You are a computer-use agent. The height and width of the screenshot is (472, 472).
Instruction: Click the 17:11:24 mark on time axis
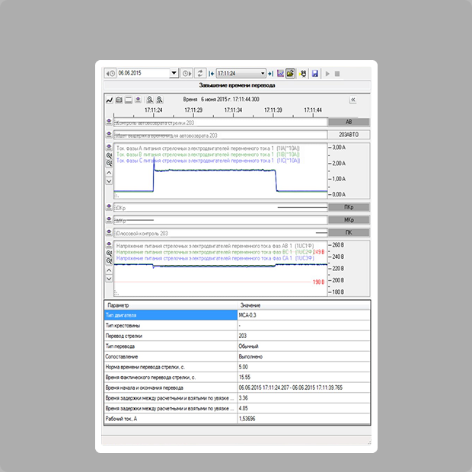point(154,110)
